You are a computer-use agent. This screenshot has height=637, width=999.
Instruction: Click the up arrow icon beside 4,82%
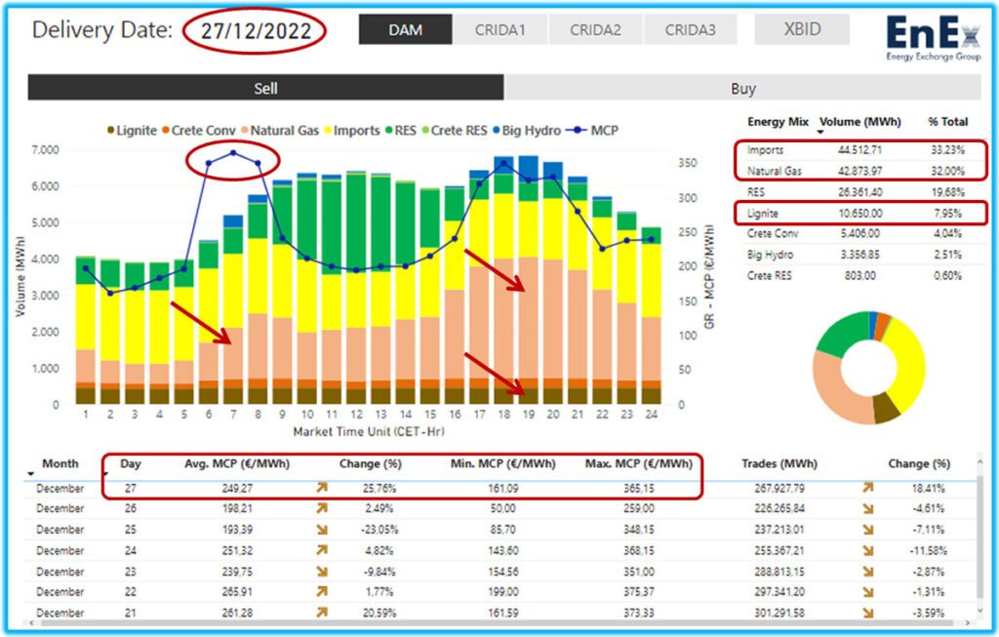322,550
